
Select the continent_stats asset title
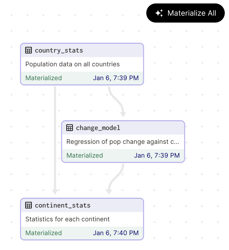click(x=63, y=205)
